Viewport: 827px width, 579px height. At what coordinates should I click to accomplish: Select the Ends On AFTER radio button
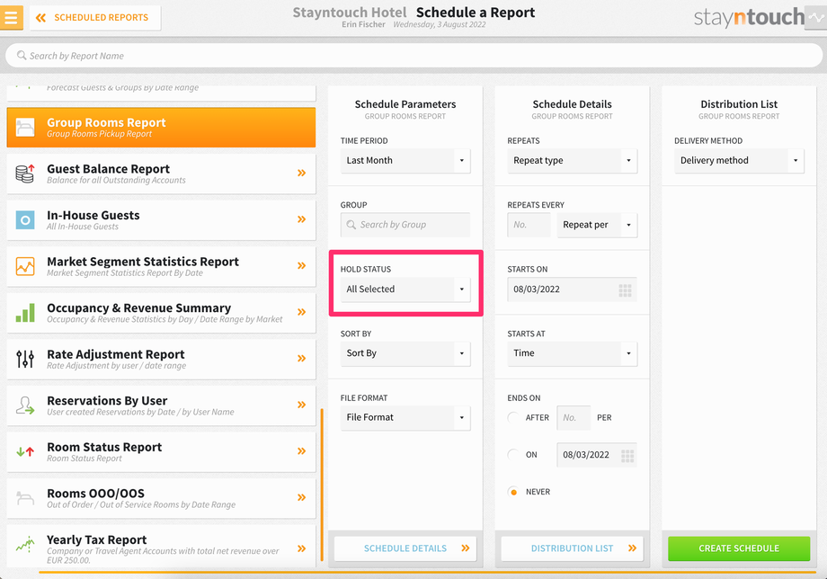pyautogui.click(x=512, y=418)
